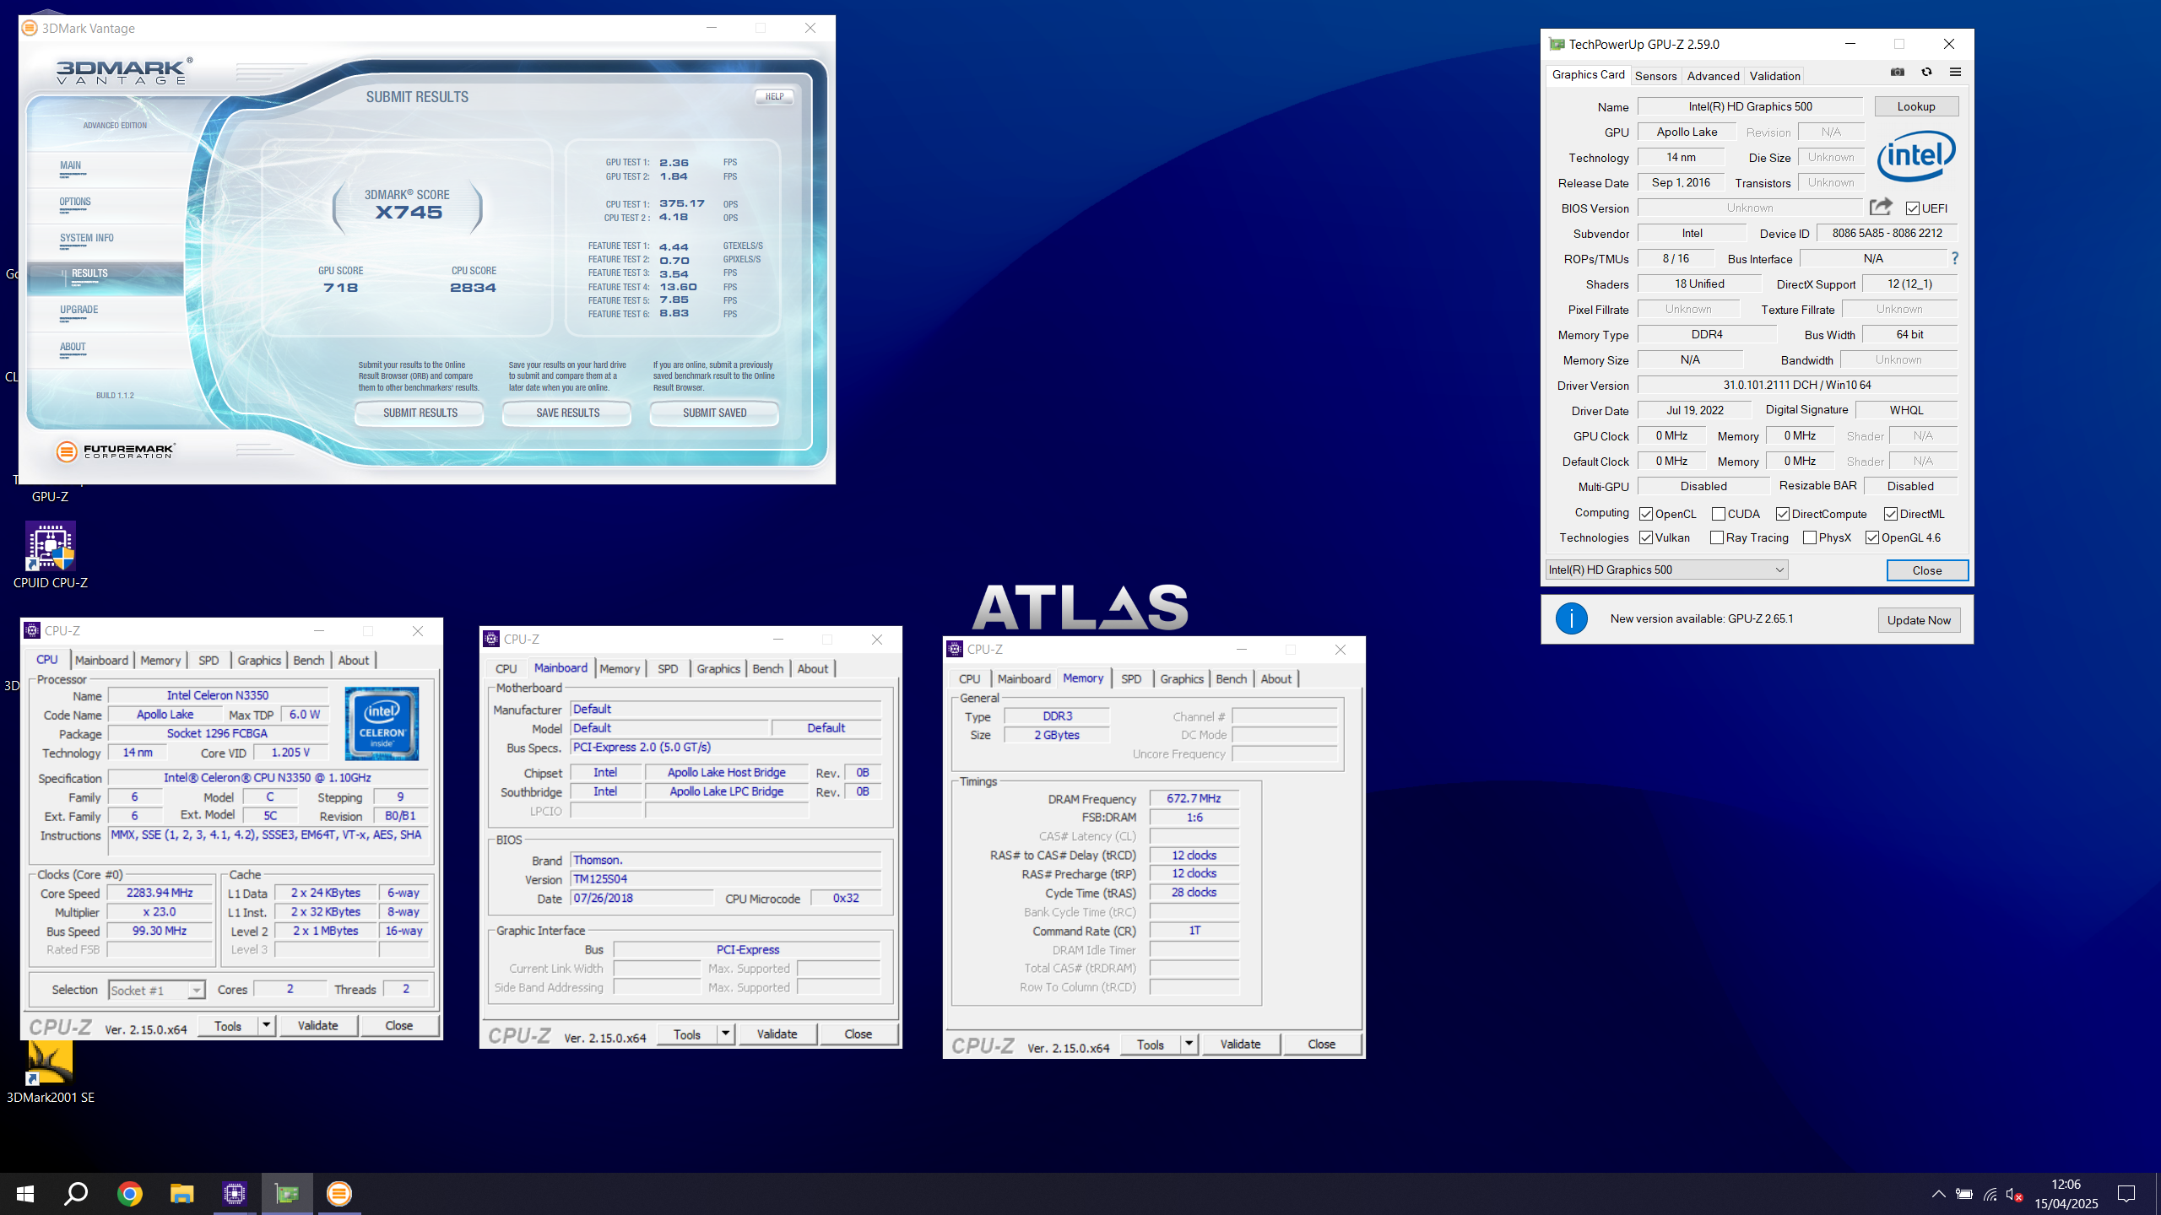Toggle the Vulkan checkbox
Screen dimensions: 2161x1215
[x=1646, y=537]
